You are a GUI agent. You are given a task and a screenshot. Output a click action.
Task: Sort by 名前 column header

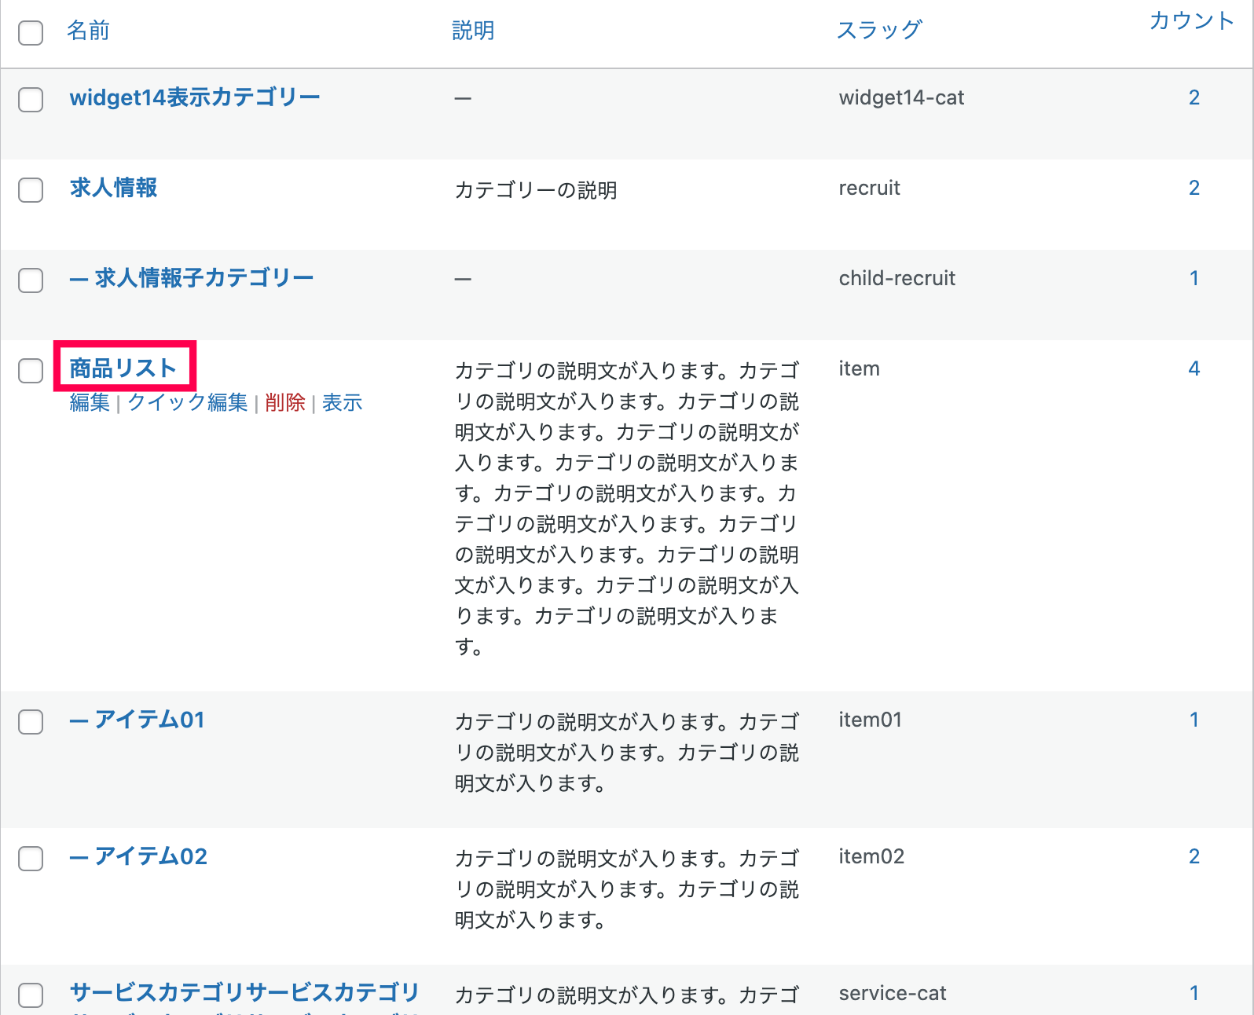88,31
